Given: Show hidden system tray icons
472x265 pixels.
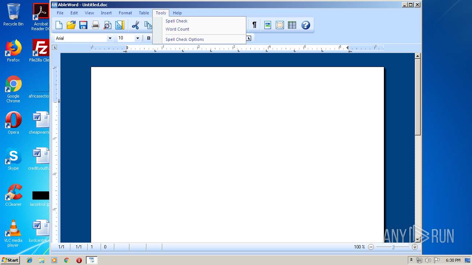Looking at the screenshot, I should (x=411, y=260).
